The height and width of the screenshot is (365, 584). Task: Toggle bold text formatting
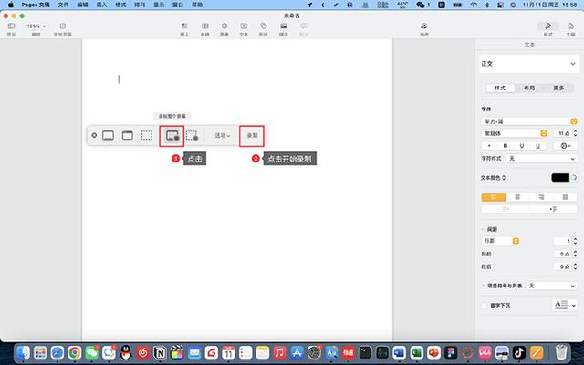(x=506, y=146)
